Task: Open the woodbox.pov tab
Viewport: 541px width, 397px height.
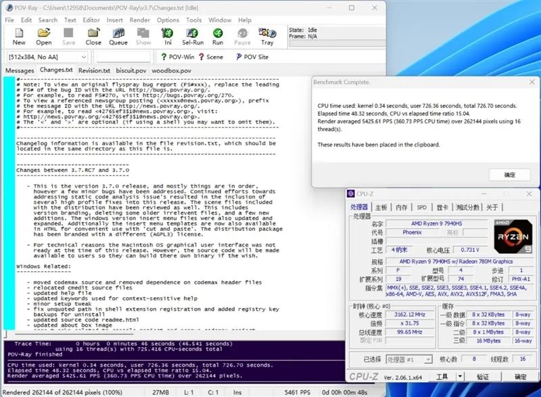Action: [x=172, y=71]
